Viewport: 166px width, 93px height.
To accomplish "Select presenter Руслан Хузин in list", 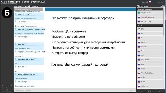I will click(150, 22).
